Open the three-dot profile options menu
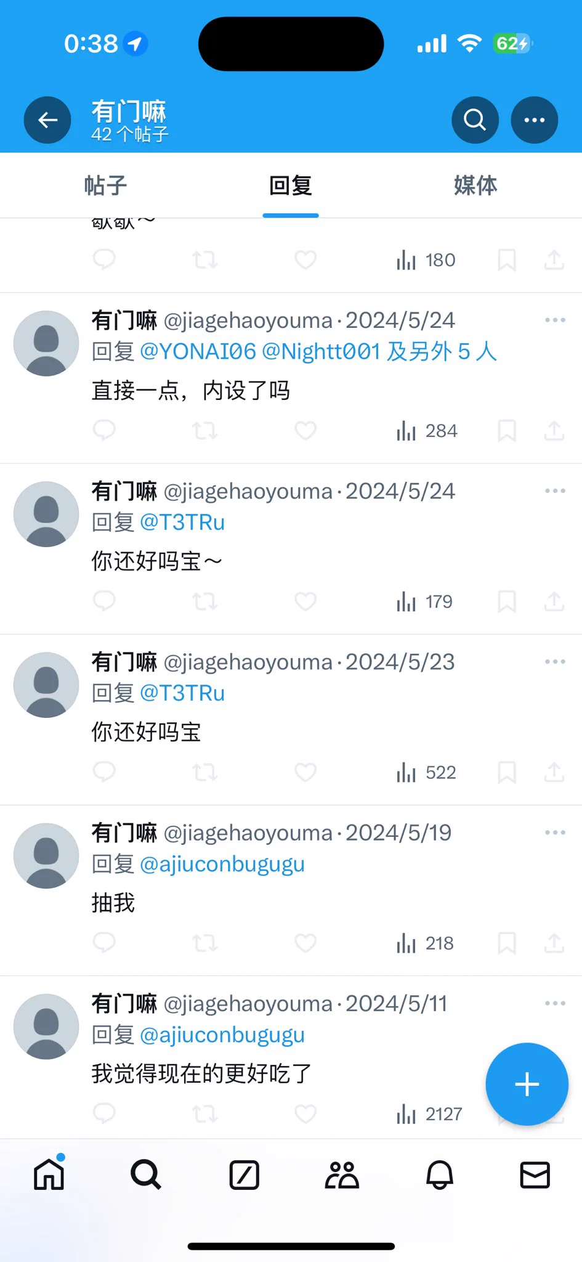This screenshot has width=582, height=1262. pos(534,120)
